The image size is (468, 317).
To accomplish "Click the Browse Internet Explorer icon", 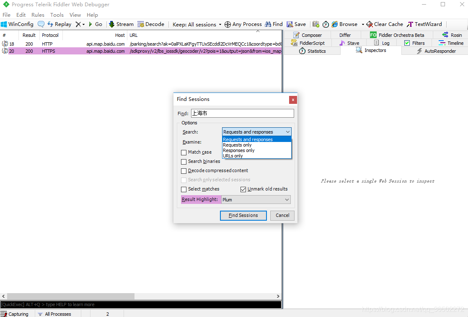I will click(x=335, y=24).
